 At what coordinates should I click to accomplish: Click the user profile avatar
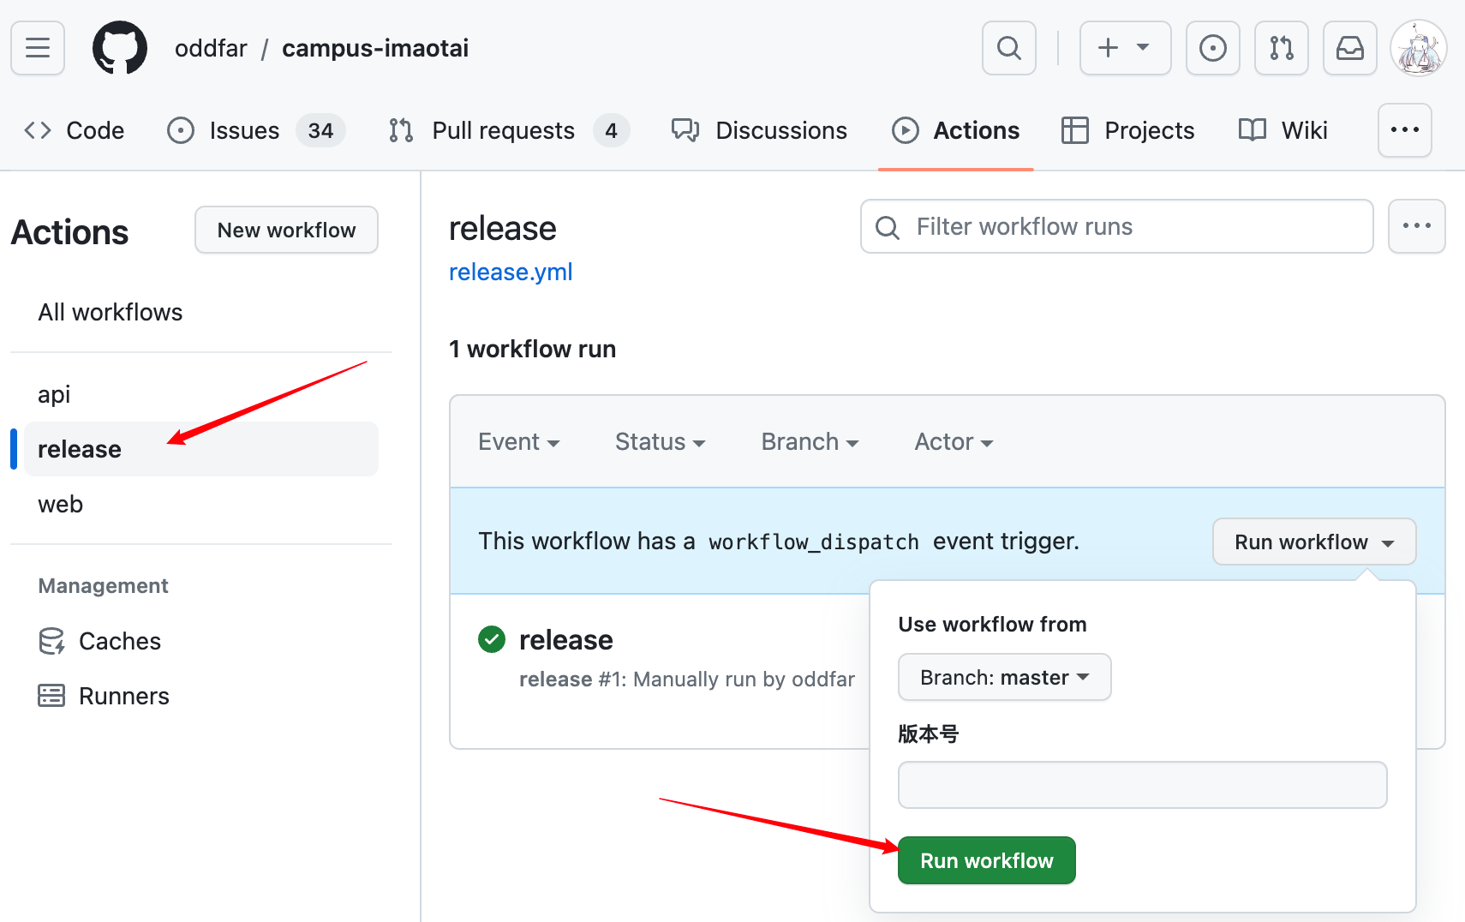pos(1418,48)
